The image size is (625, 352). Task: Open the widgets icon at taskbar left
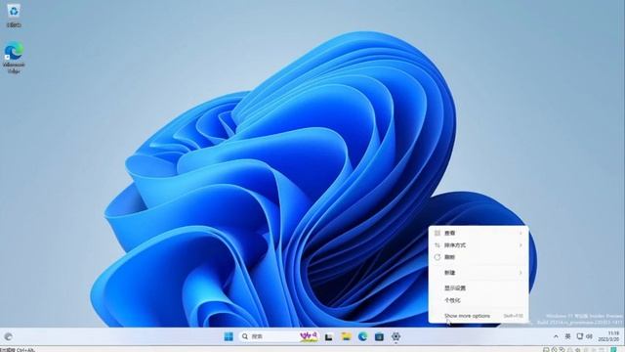8,336
